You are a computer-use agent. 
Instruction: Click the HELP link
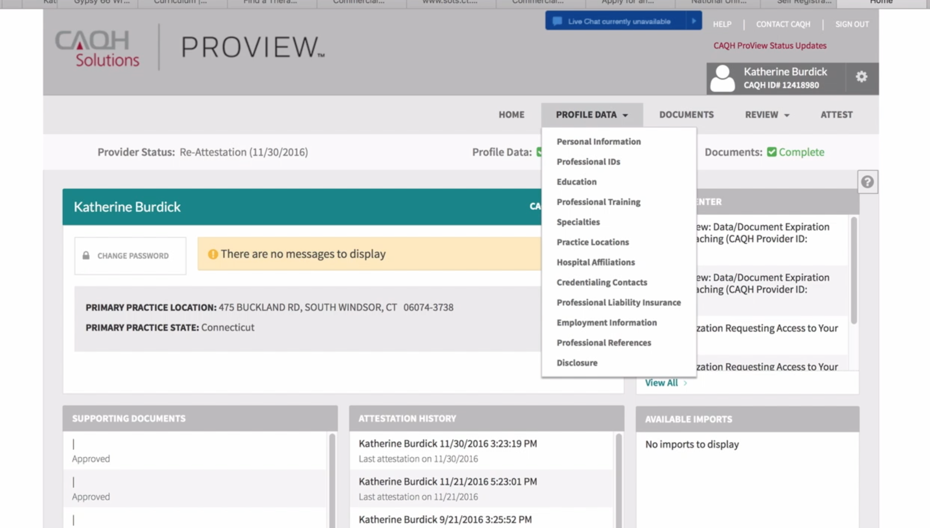point(722,24)
